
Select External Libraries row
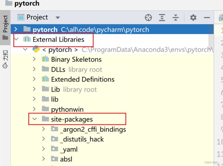click(x=112, y=39)
